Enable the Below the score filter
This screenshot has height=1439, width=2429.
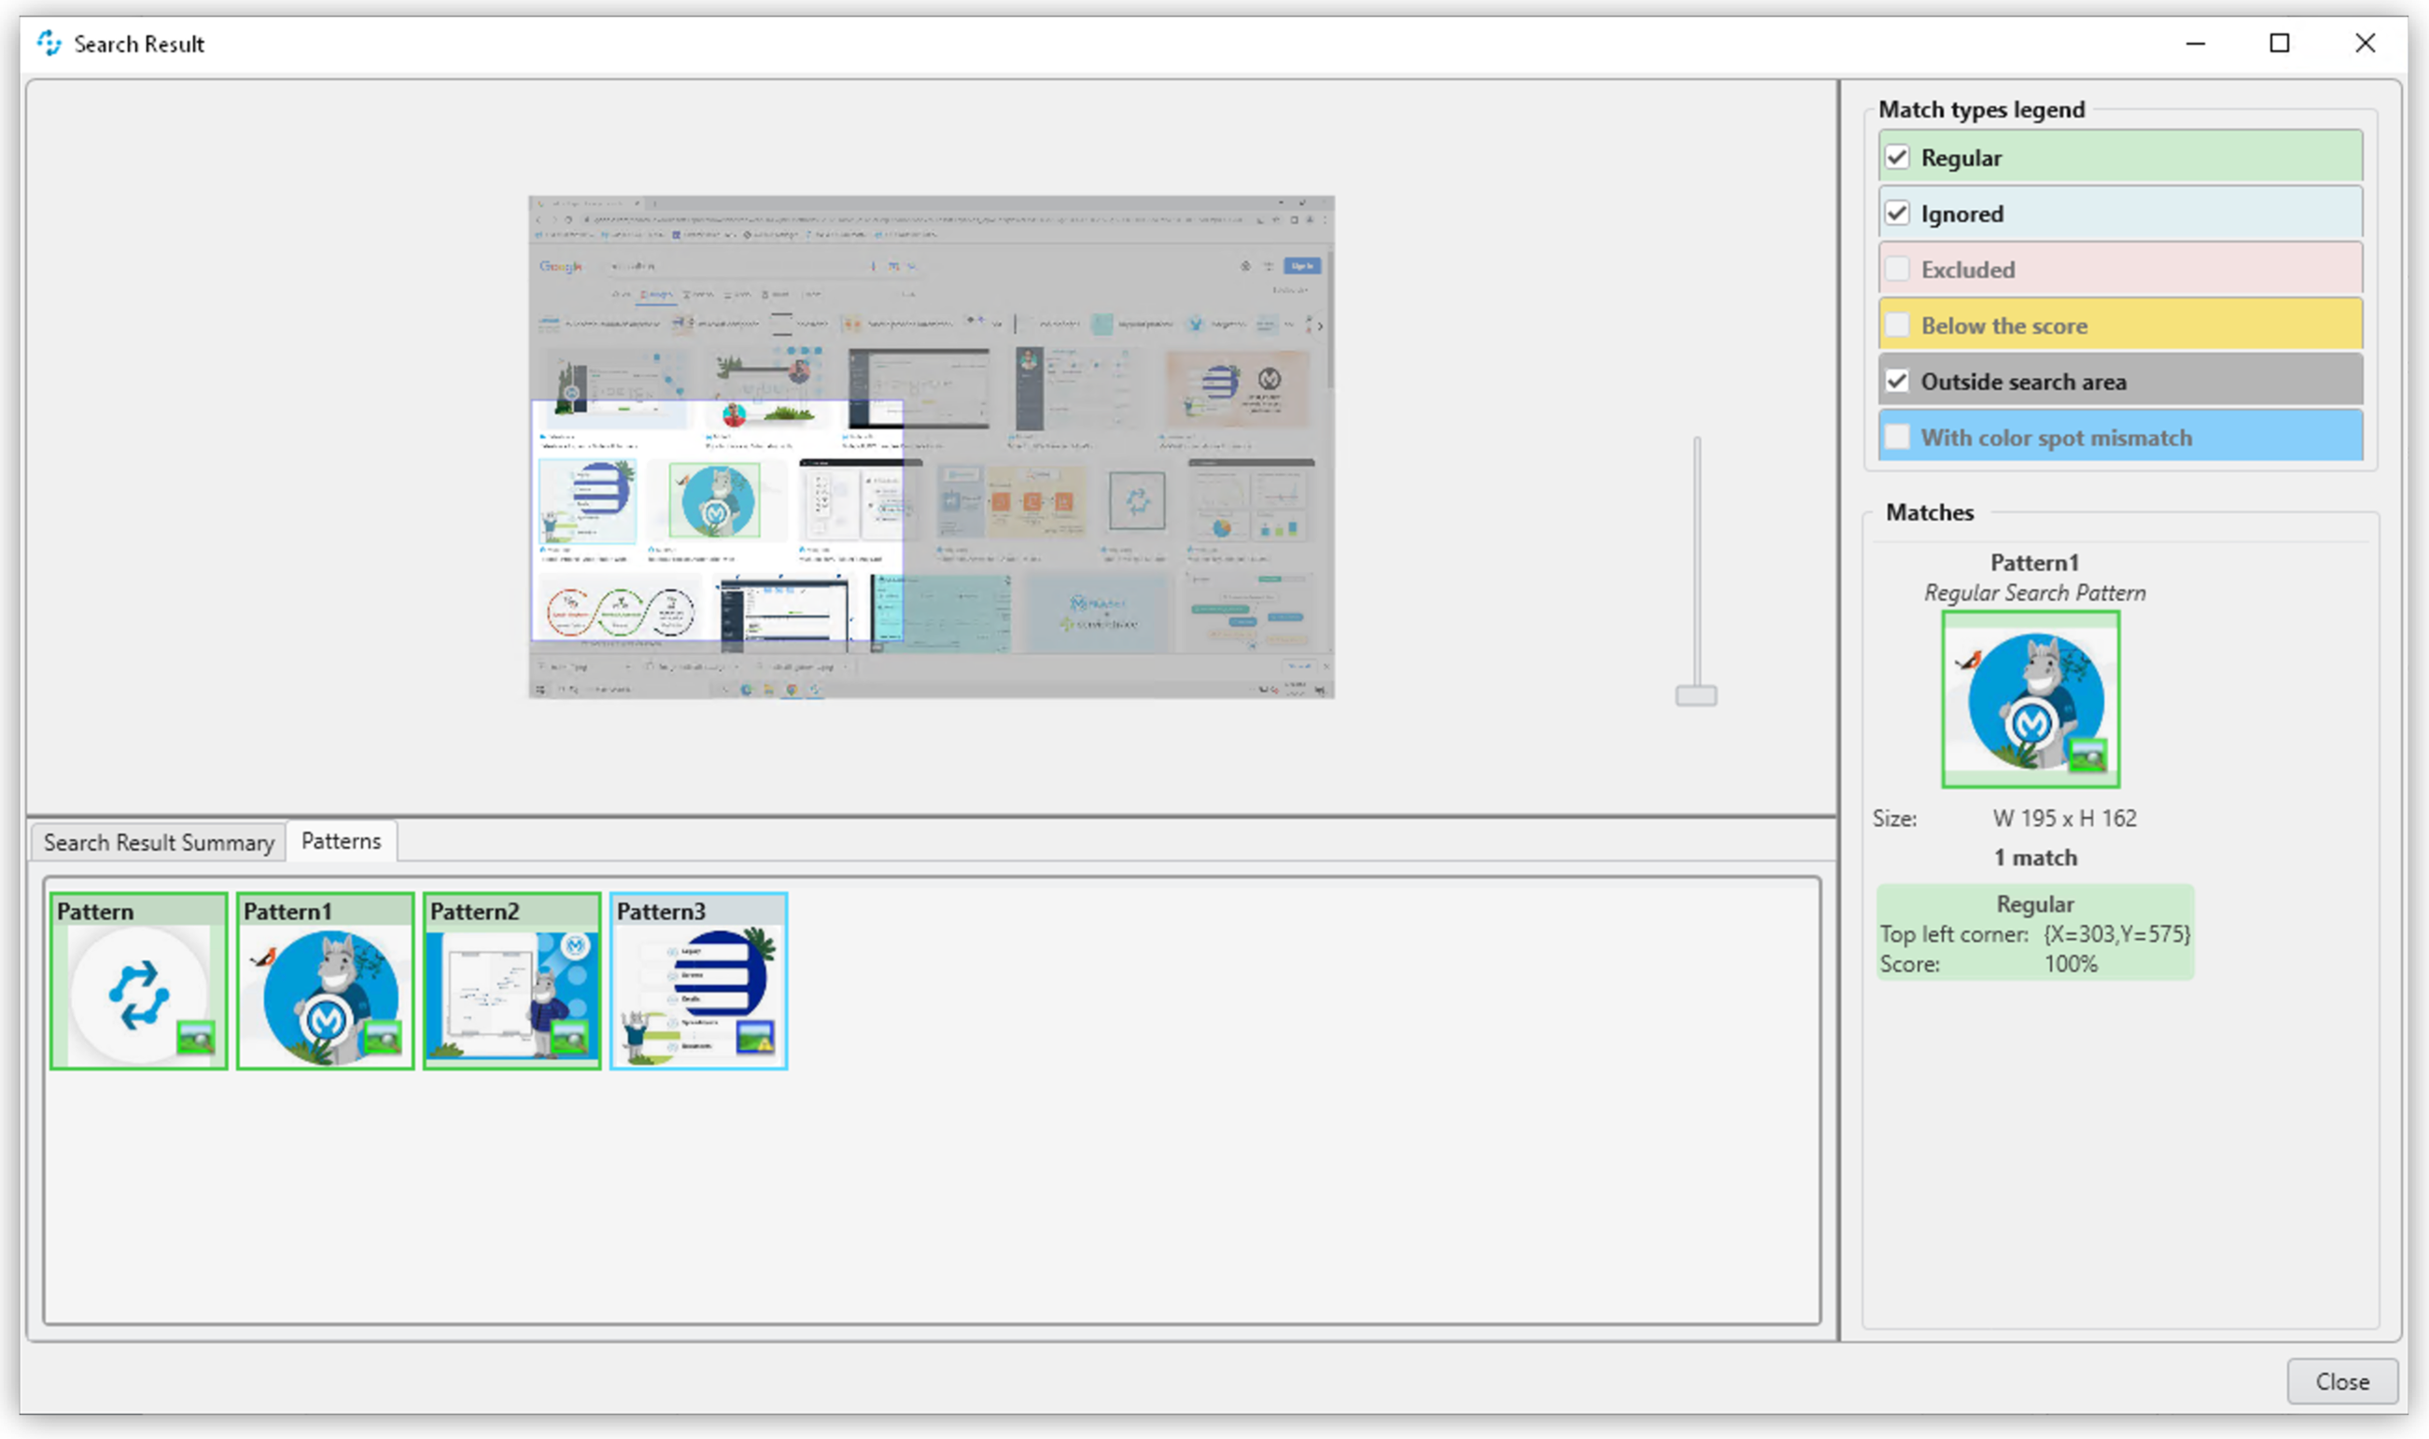click(x=1898, y=326)
